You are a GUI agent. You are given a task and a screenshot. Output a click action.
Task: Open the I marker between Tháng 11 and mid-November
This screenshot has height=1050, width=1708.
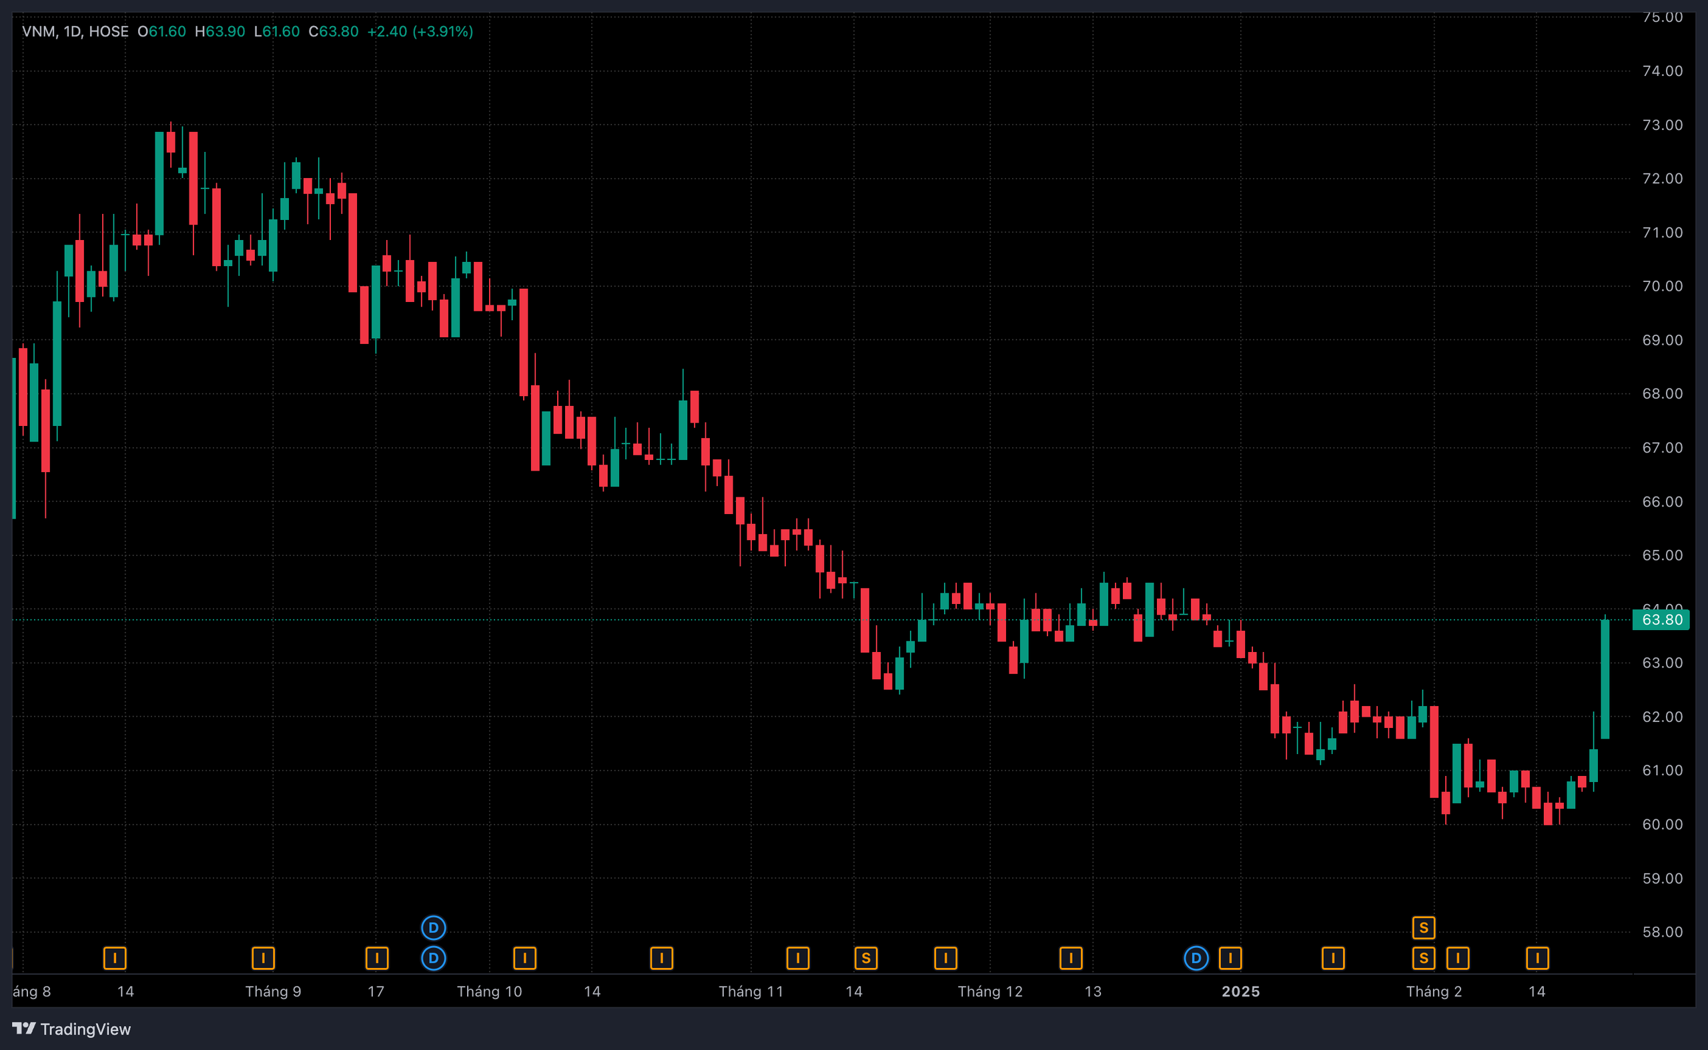[x=798, y=959]
